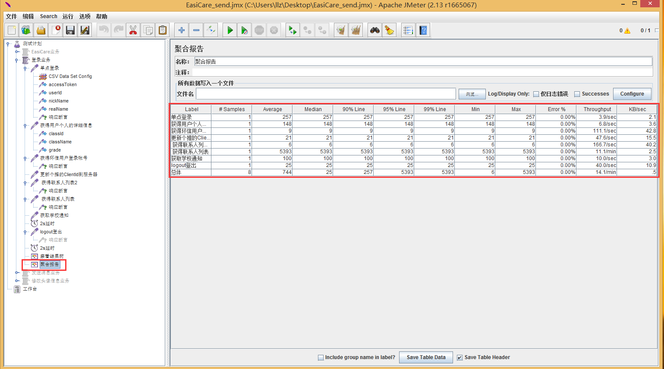Collapse the 测试计划 root node toggle
This screenshot has height=369, width=664.
point(8,43)
